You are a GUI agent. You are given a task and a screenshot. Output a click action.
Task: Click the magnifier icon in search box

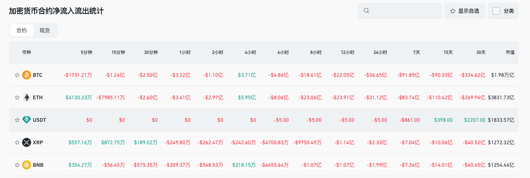(367, 11)
